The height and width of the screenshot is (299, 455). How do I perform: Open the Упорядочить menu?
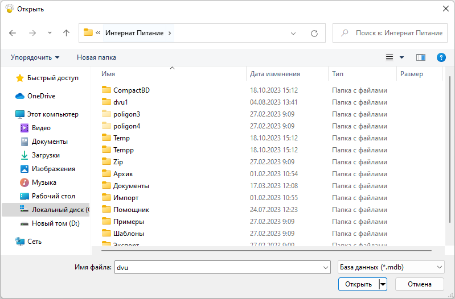(35, 57)
